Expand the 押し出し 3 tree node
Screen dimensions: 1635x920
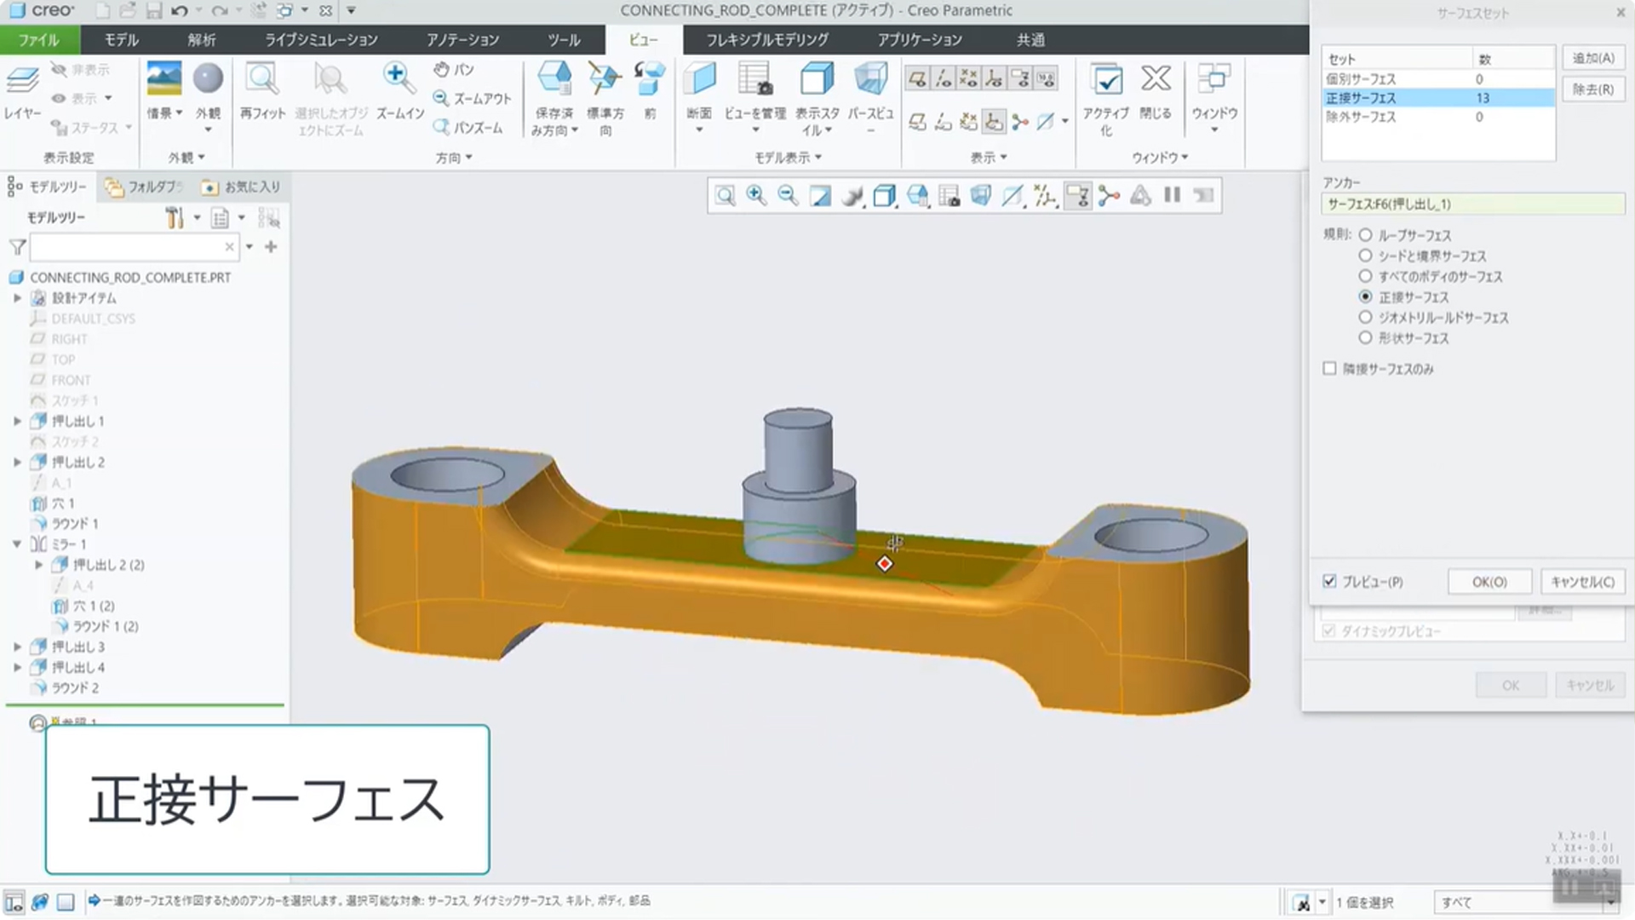click(17, 647)
